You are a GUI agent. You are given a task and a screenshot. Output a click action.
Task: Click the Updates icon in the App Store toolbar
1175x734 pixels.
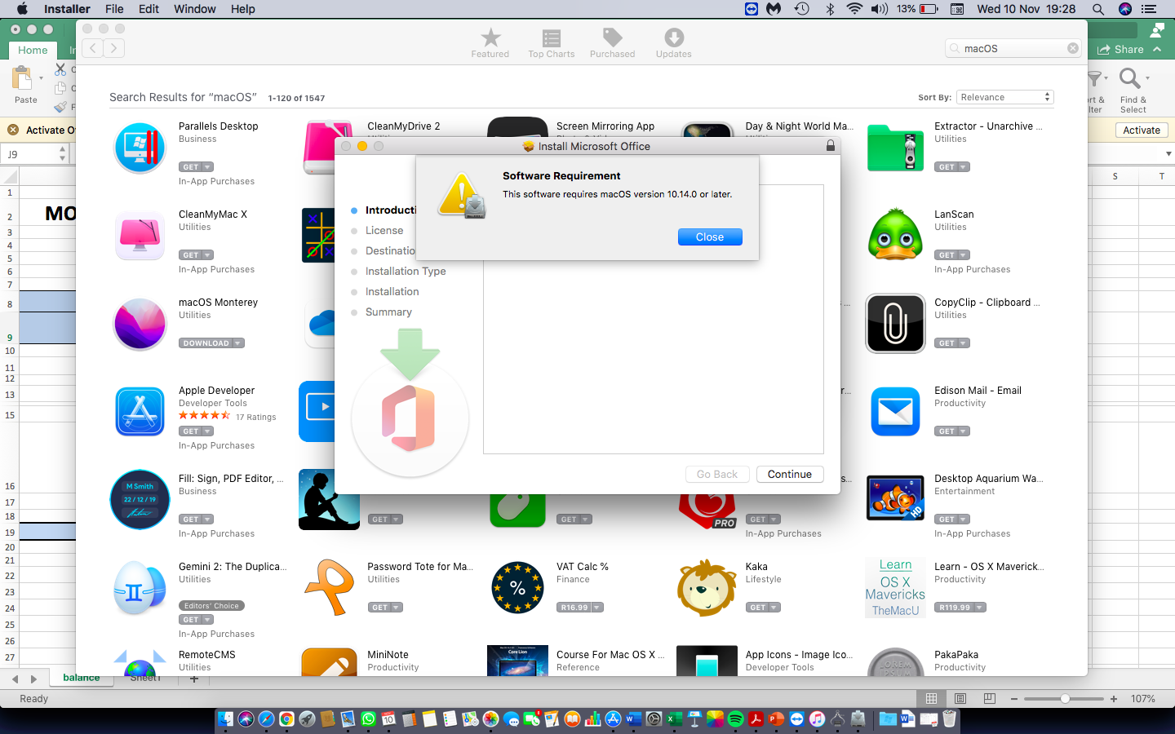pos(673,38)
